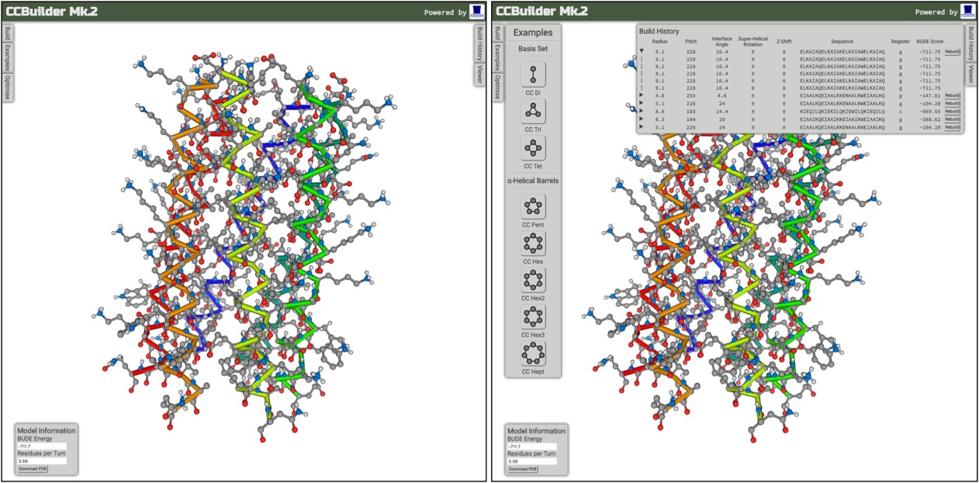
Task: Download PDB file in left window
Action: tap(33, 468)
